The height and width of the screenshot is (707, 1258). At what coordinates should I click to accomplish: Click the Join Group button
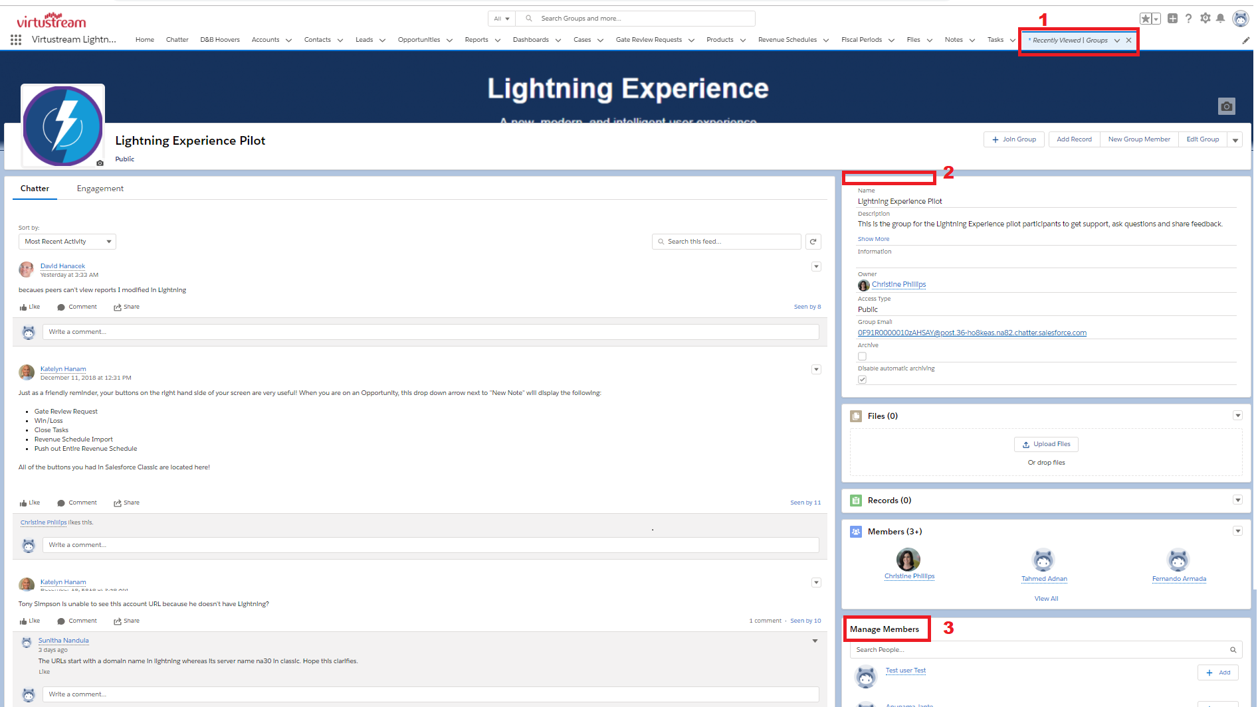click(1014, 139)
